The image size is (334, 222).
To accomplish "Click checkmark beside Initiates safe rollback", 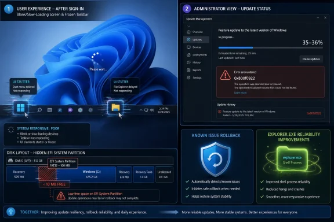I will tap(187, 188).
